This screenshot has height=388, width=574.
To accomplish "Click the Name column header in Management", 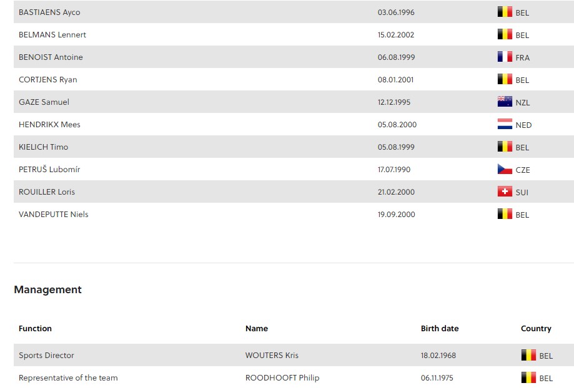I will (x=257, y=328).
